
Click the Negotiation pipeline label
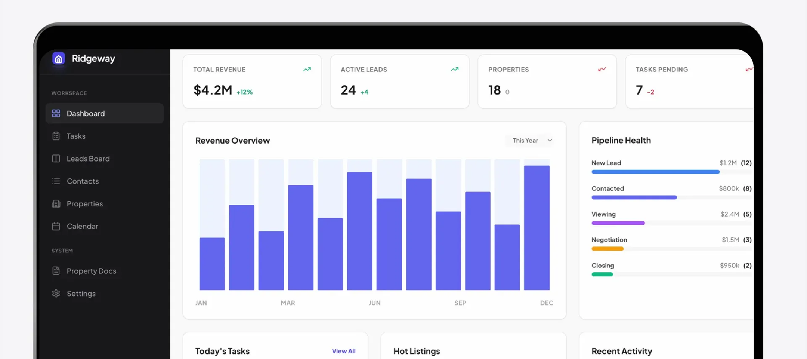point(609,240)
